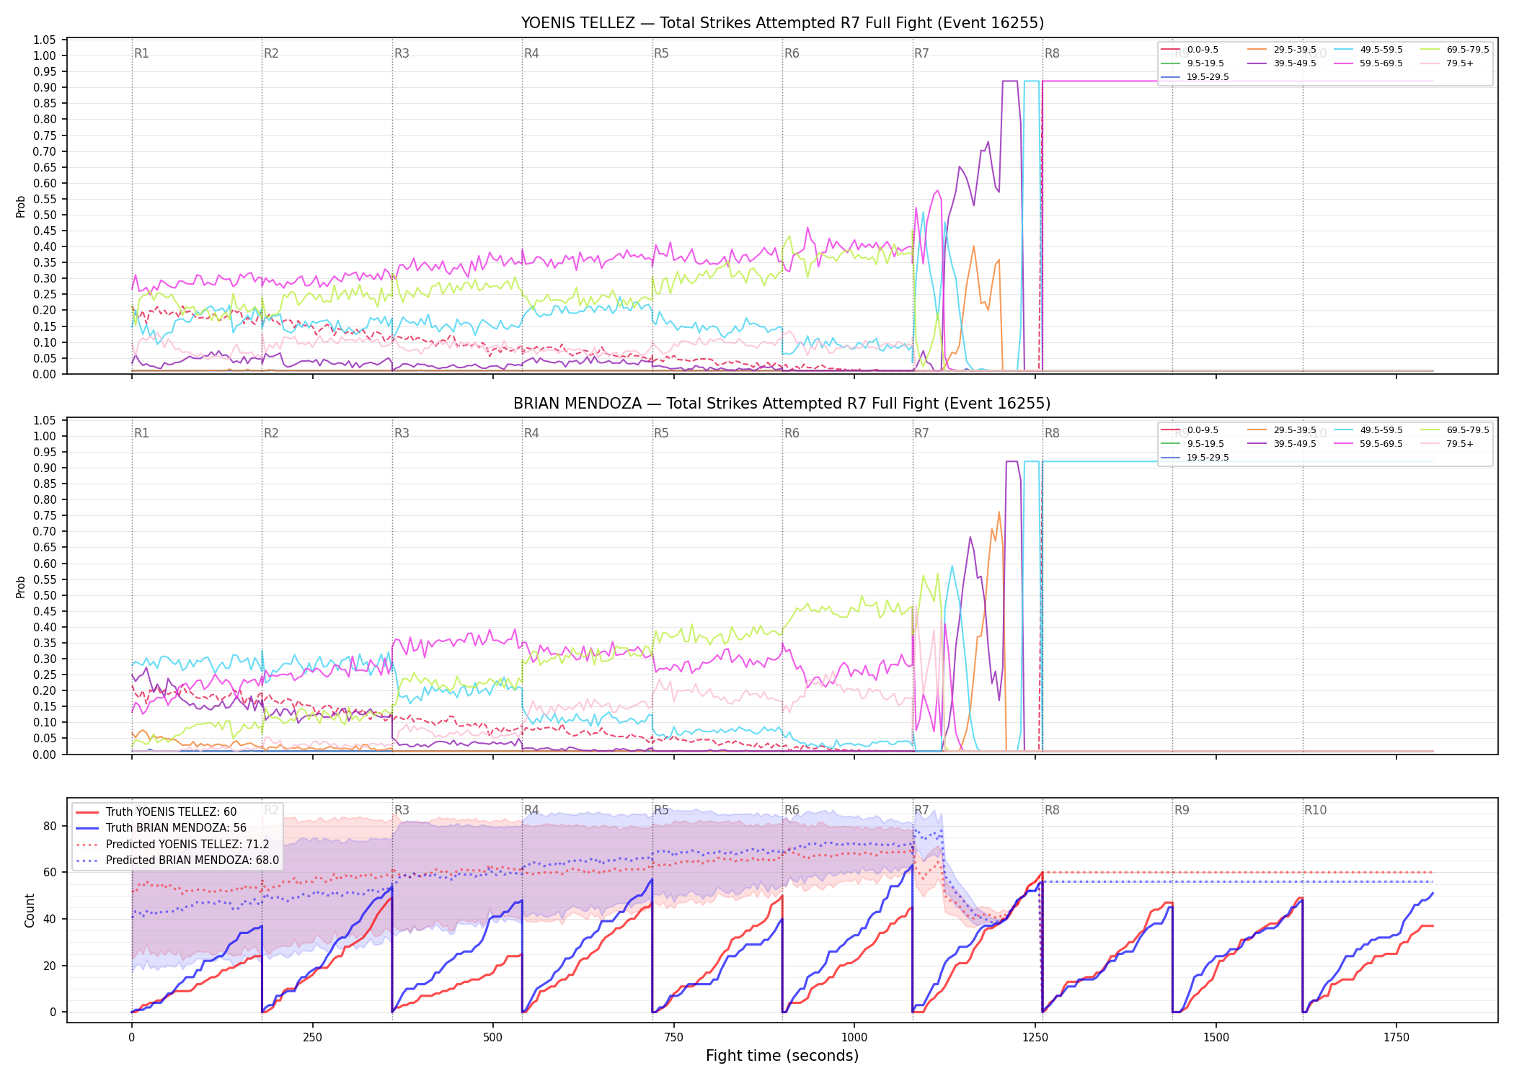Click the BRIAN MENDOZA chart title

point(782,404)
